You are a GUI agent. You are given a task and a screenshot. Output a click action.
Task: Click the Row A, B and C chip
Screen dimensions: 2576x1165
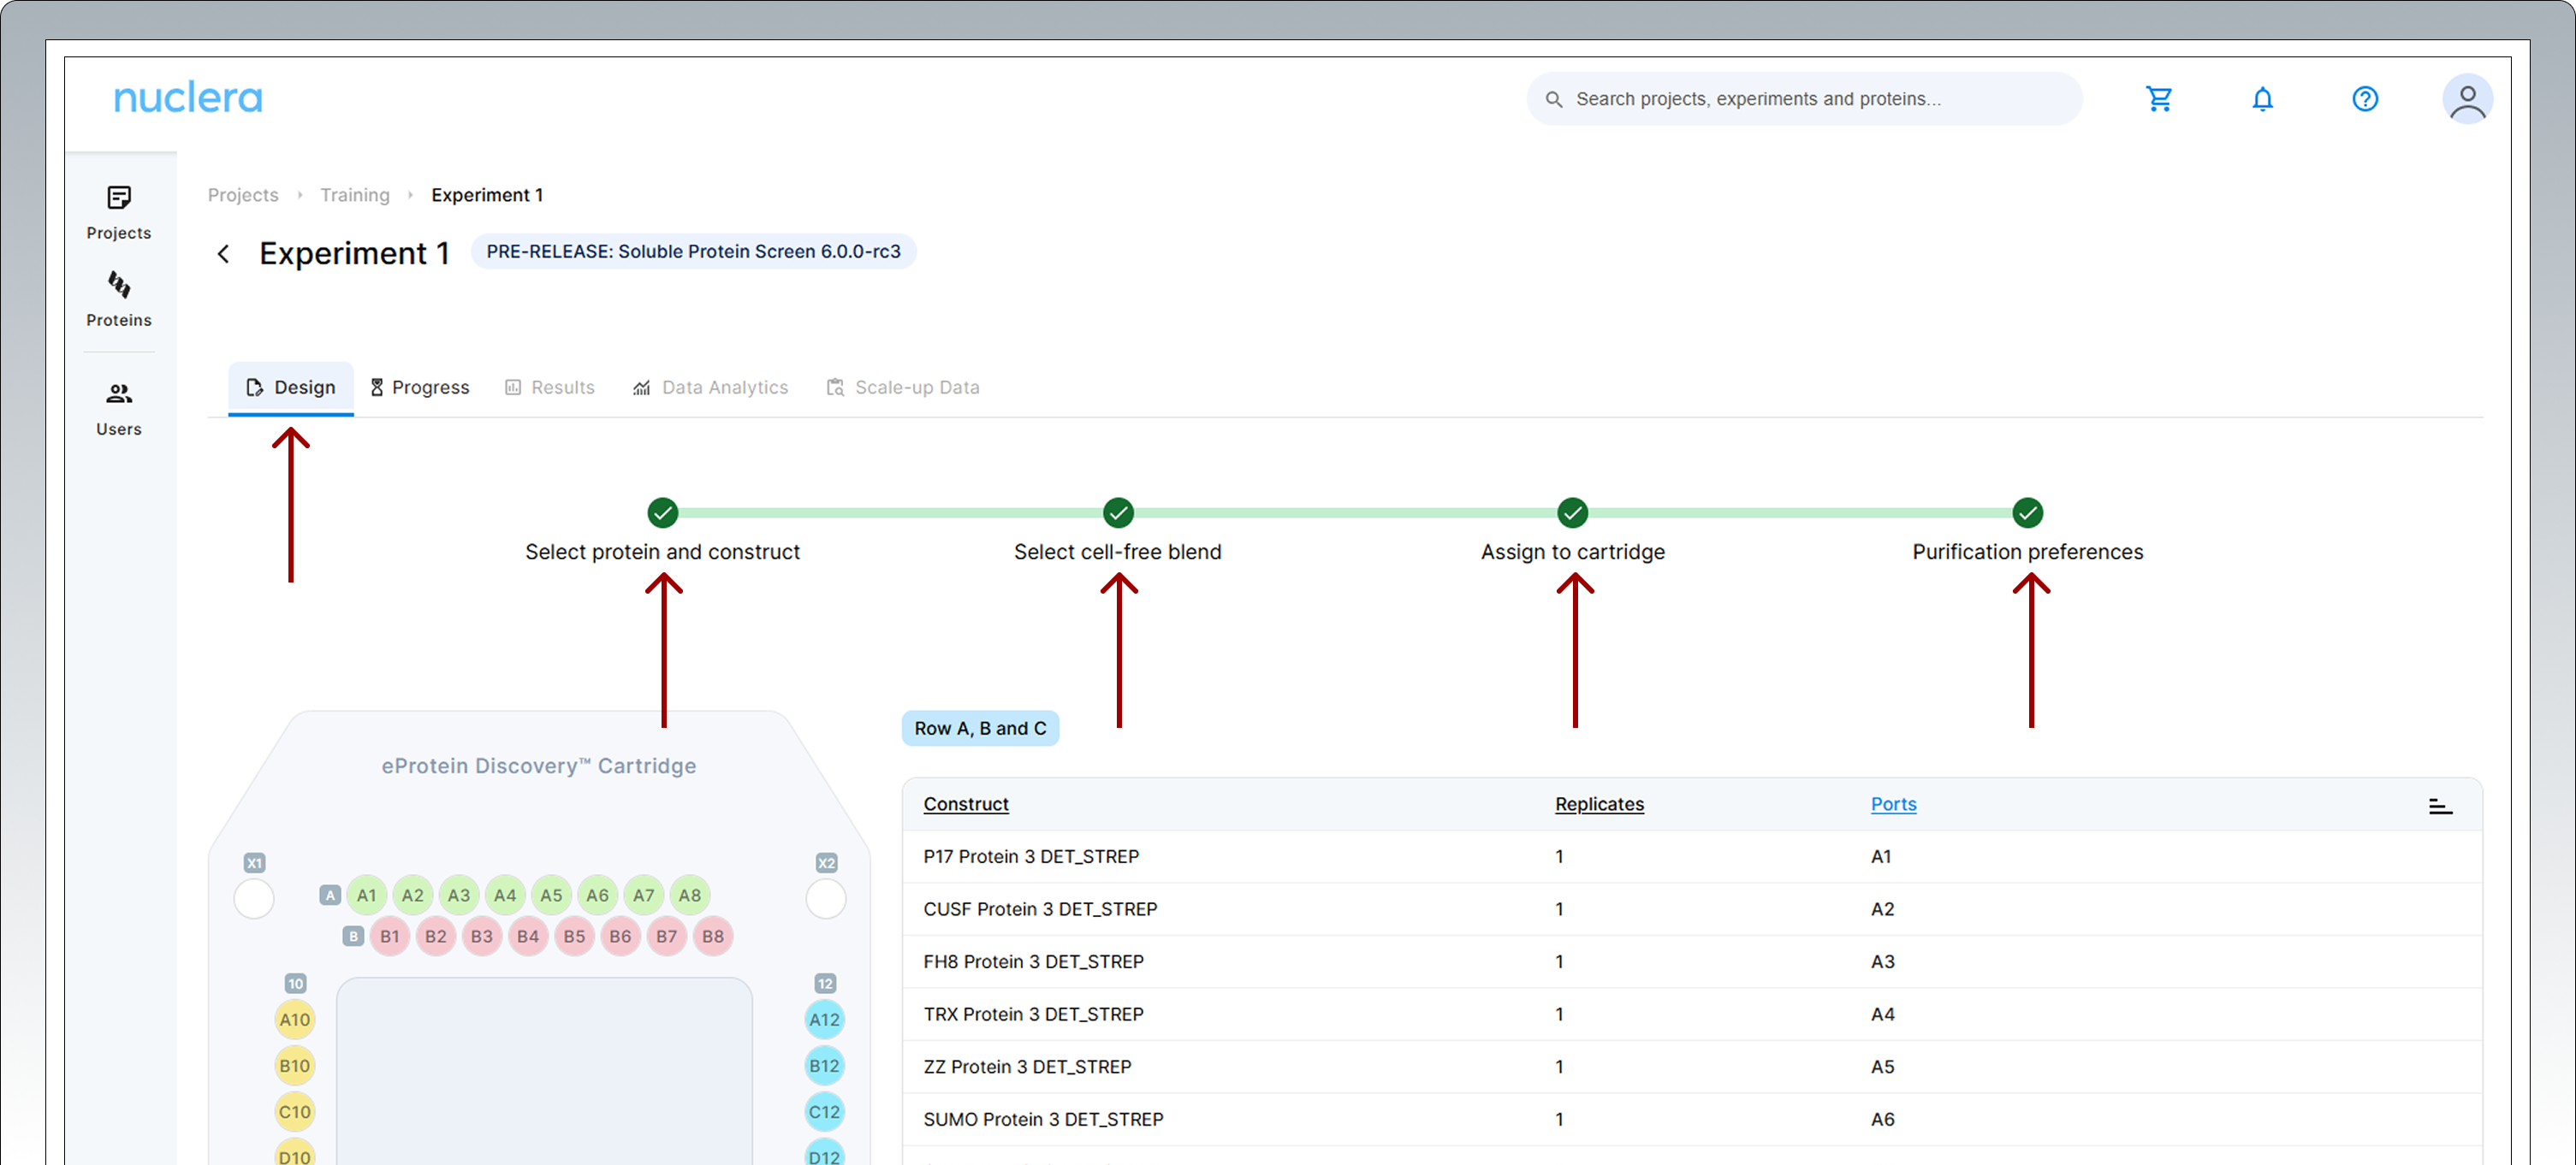point(980,729)
